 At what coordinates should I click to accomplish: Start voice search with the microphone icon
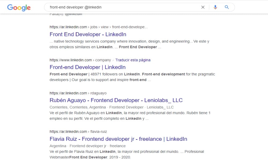click(215, 7)
